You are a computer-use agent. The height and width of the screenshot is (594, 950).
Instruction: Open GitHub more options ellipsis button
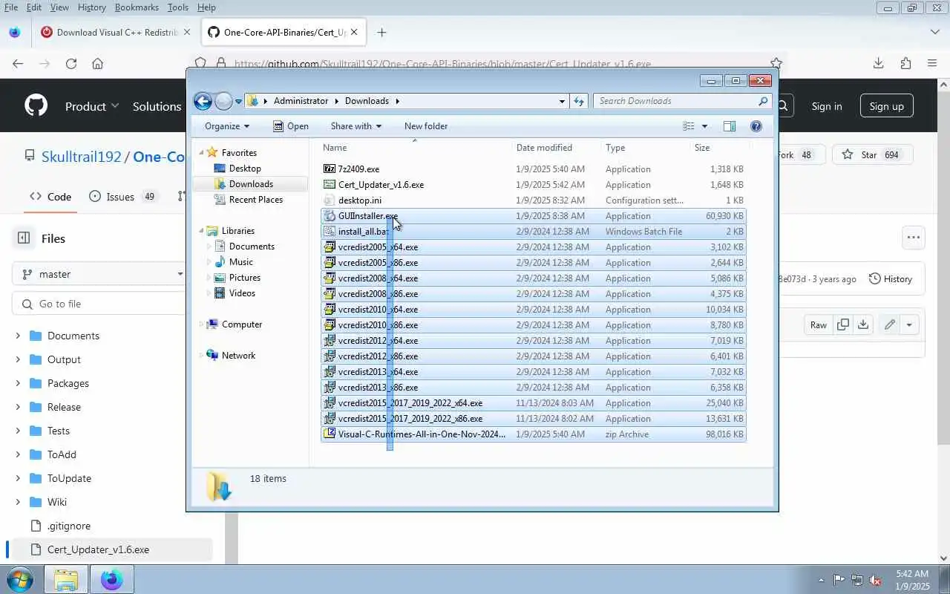[x=914, y=238]
